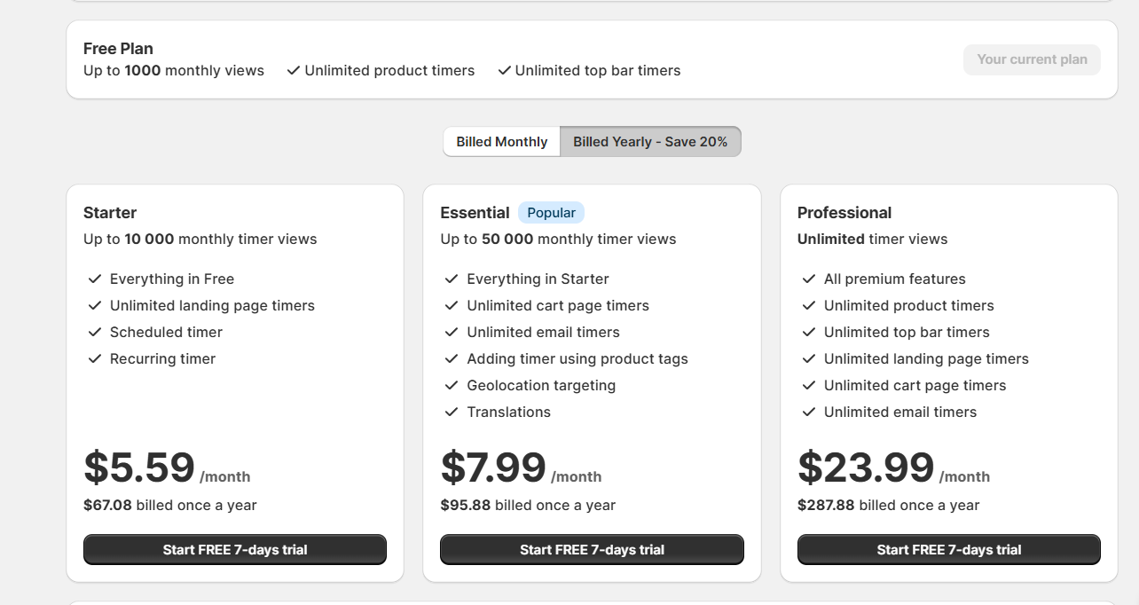Click the Popular badge on Essential
1139x605 pixels.
coord(551,213)
